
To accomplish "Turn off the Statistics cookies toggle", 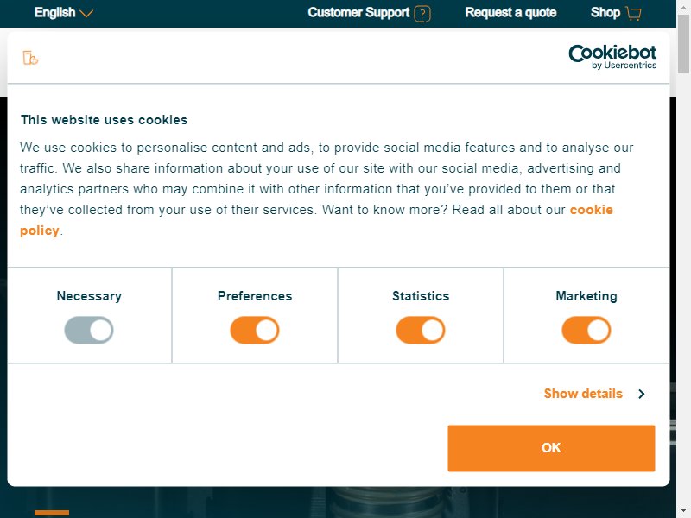I will (x=421, y=330).
